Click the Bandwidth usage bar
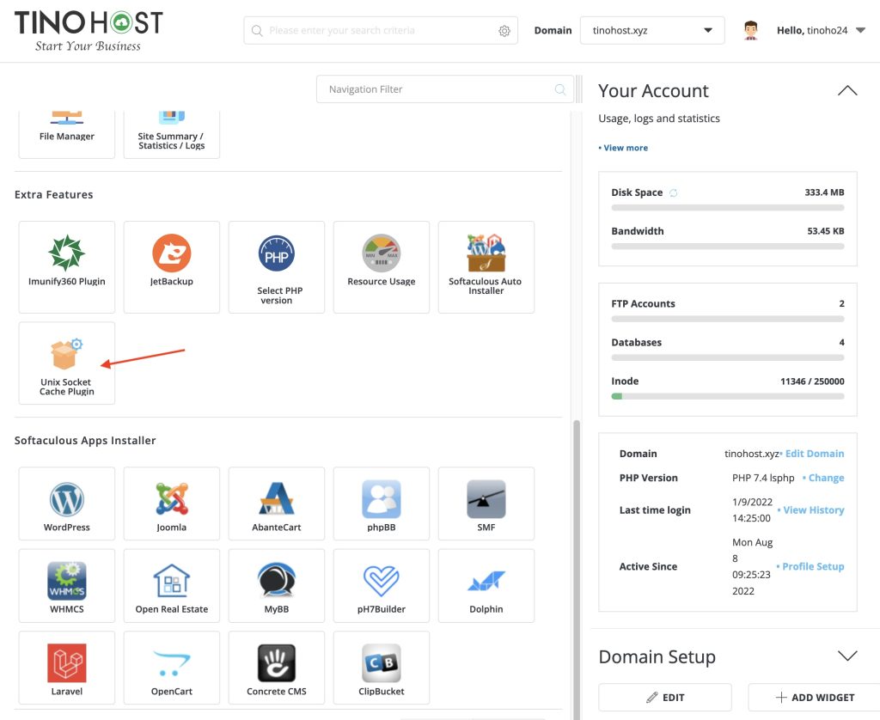The image size is (880, 720). (728, 247)
